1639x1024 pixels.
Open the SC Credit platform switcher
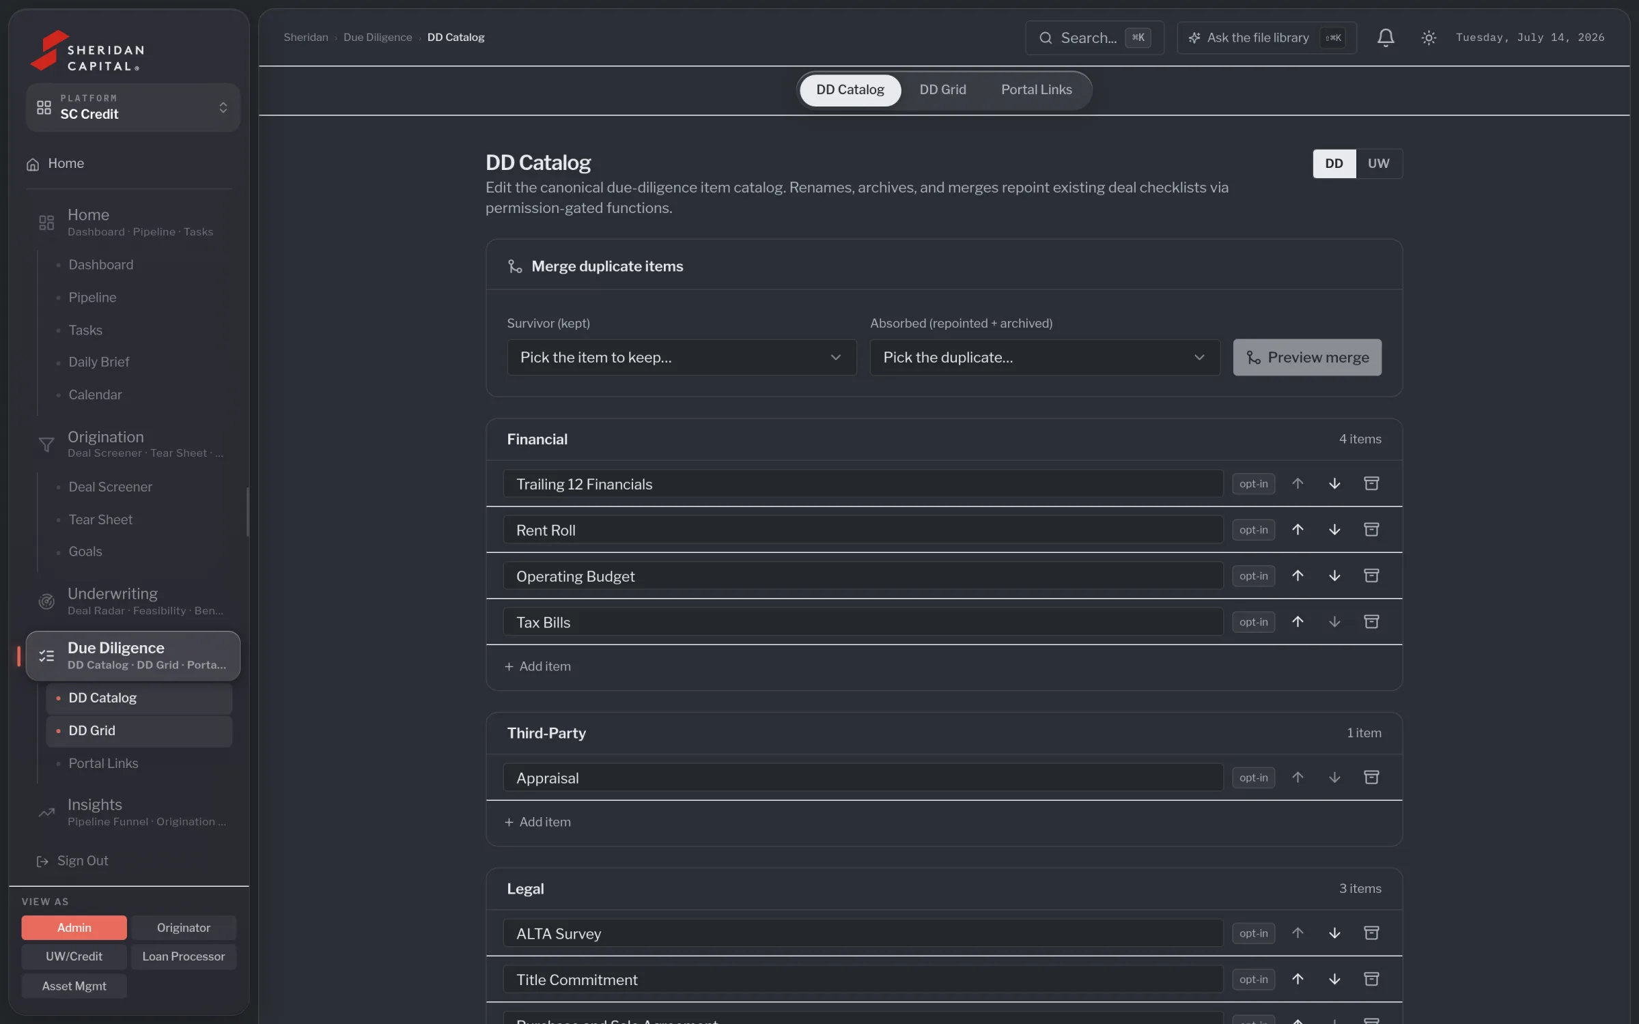(x=132, y=107)
